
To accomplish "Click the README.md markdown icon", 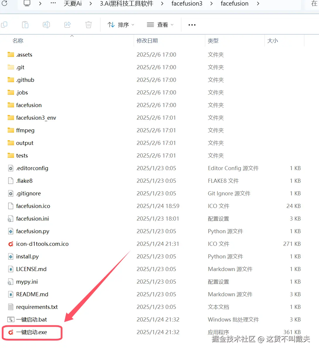I will pos(11,294).
